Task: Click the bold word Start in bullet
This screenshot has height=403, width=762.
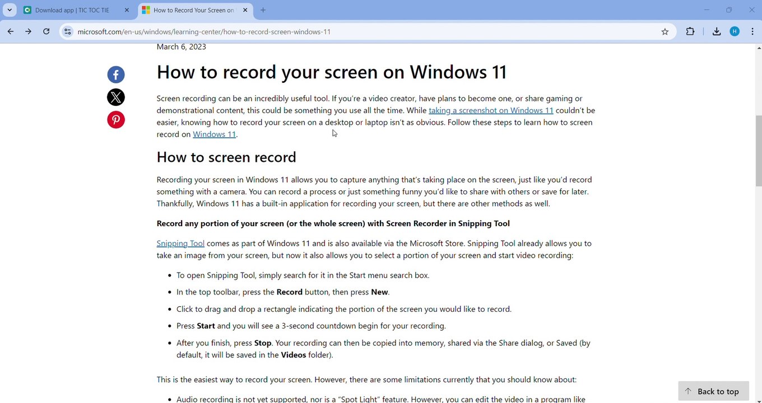Action: pyautogui.click(x=206, y=326)
